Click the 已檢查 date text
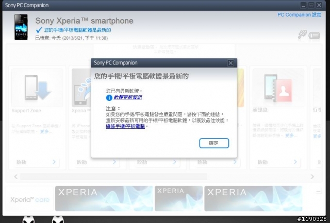The image size is (330, 223). click(72, 38)
